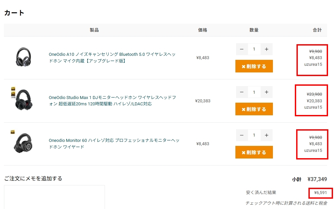Click quantity field of OneOdio A10 row
Image resolution: width=335 pixels, height=209 pixels.
(254, 49)
